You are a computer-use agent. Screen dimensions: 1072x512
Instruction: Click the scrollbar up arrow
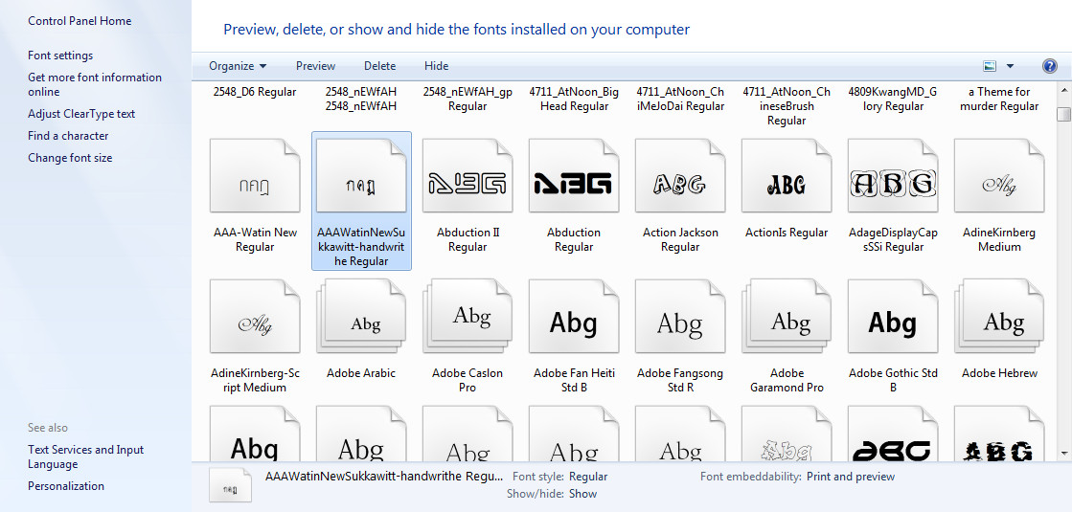pos(1064,92)
